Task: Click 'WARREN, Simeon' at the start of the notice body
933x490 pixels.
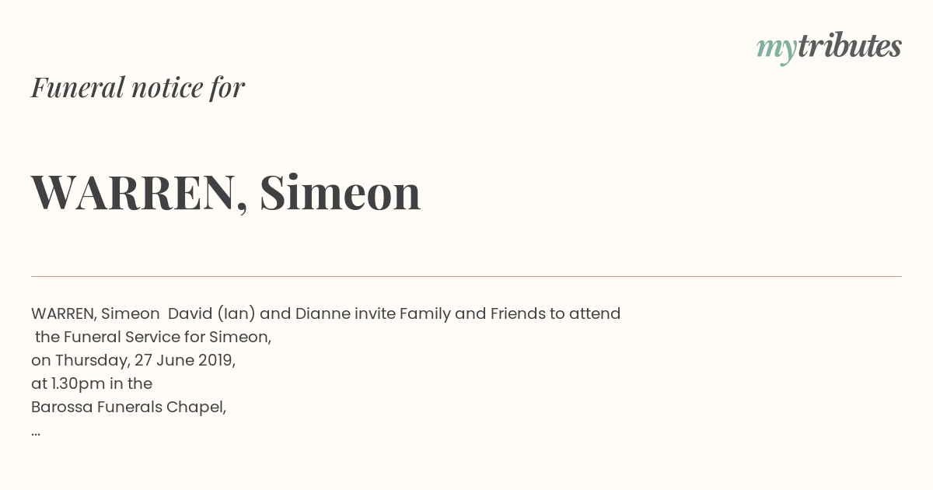Action: coord(96,313)
